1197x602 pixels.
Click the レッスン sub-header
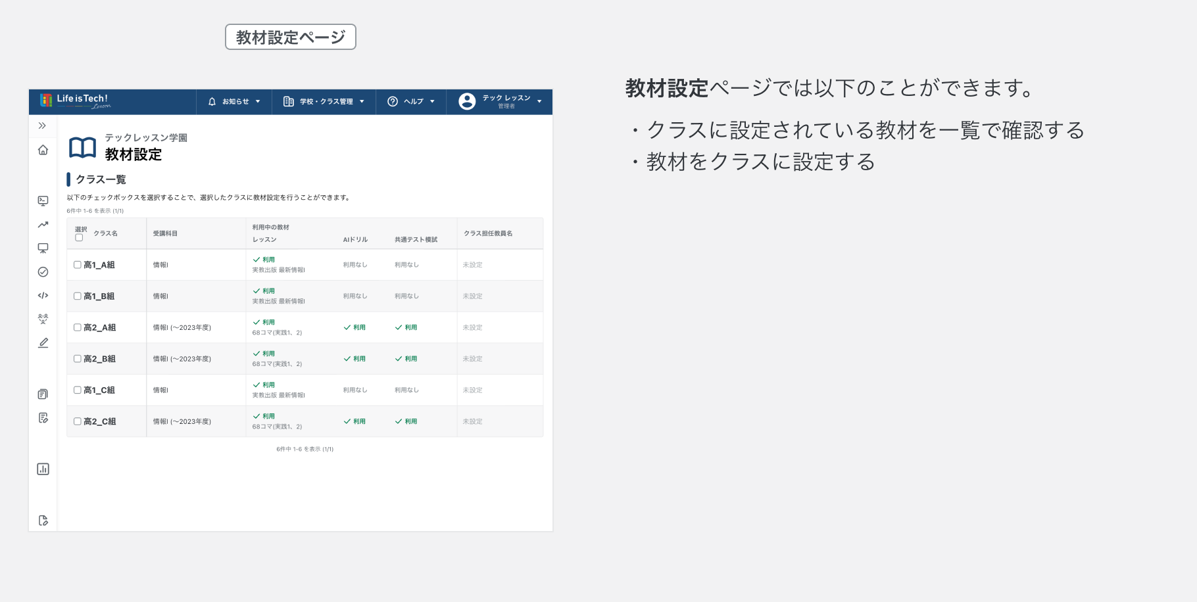(264, 240)
